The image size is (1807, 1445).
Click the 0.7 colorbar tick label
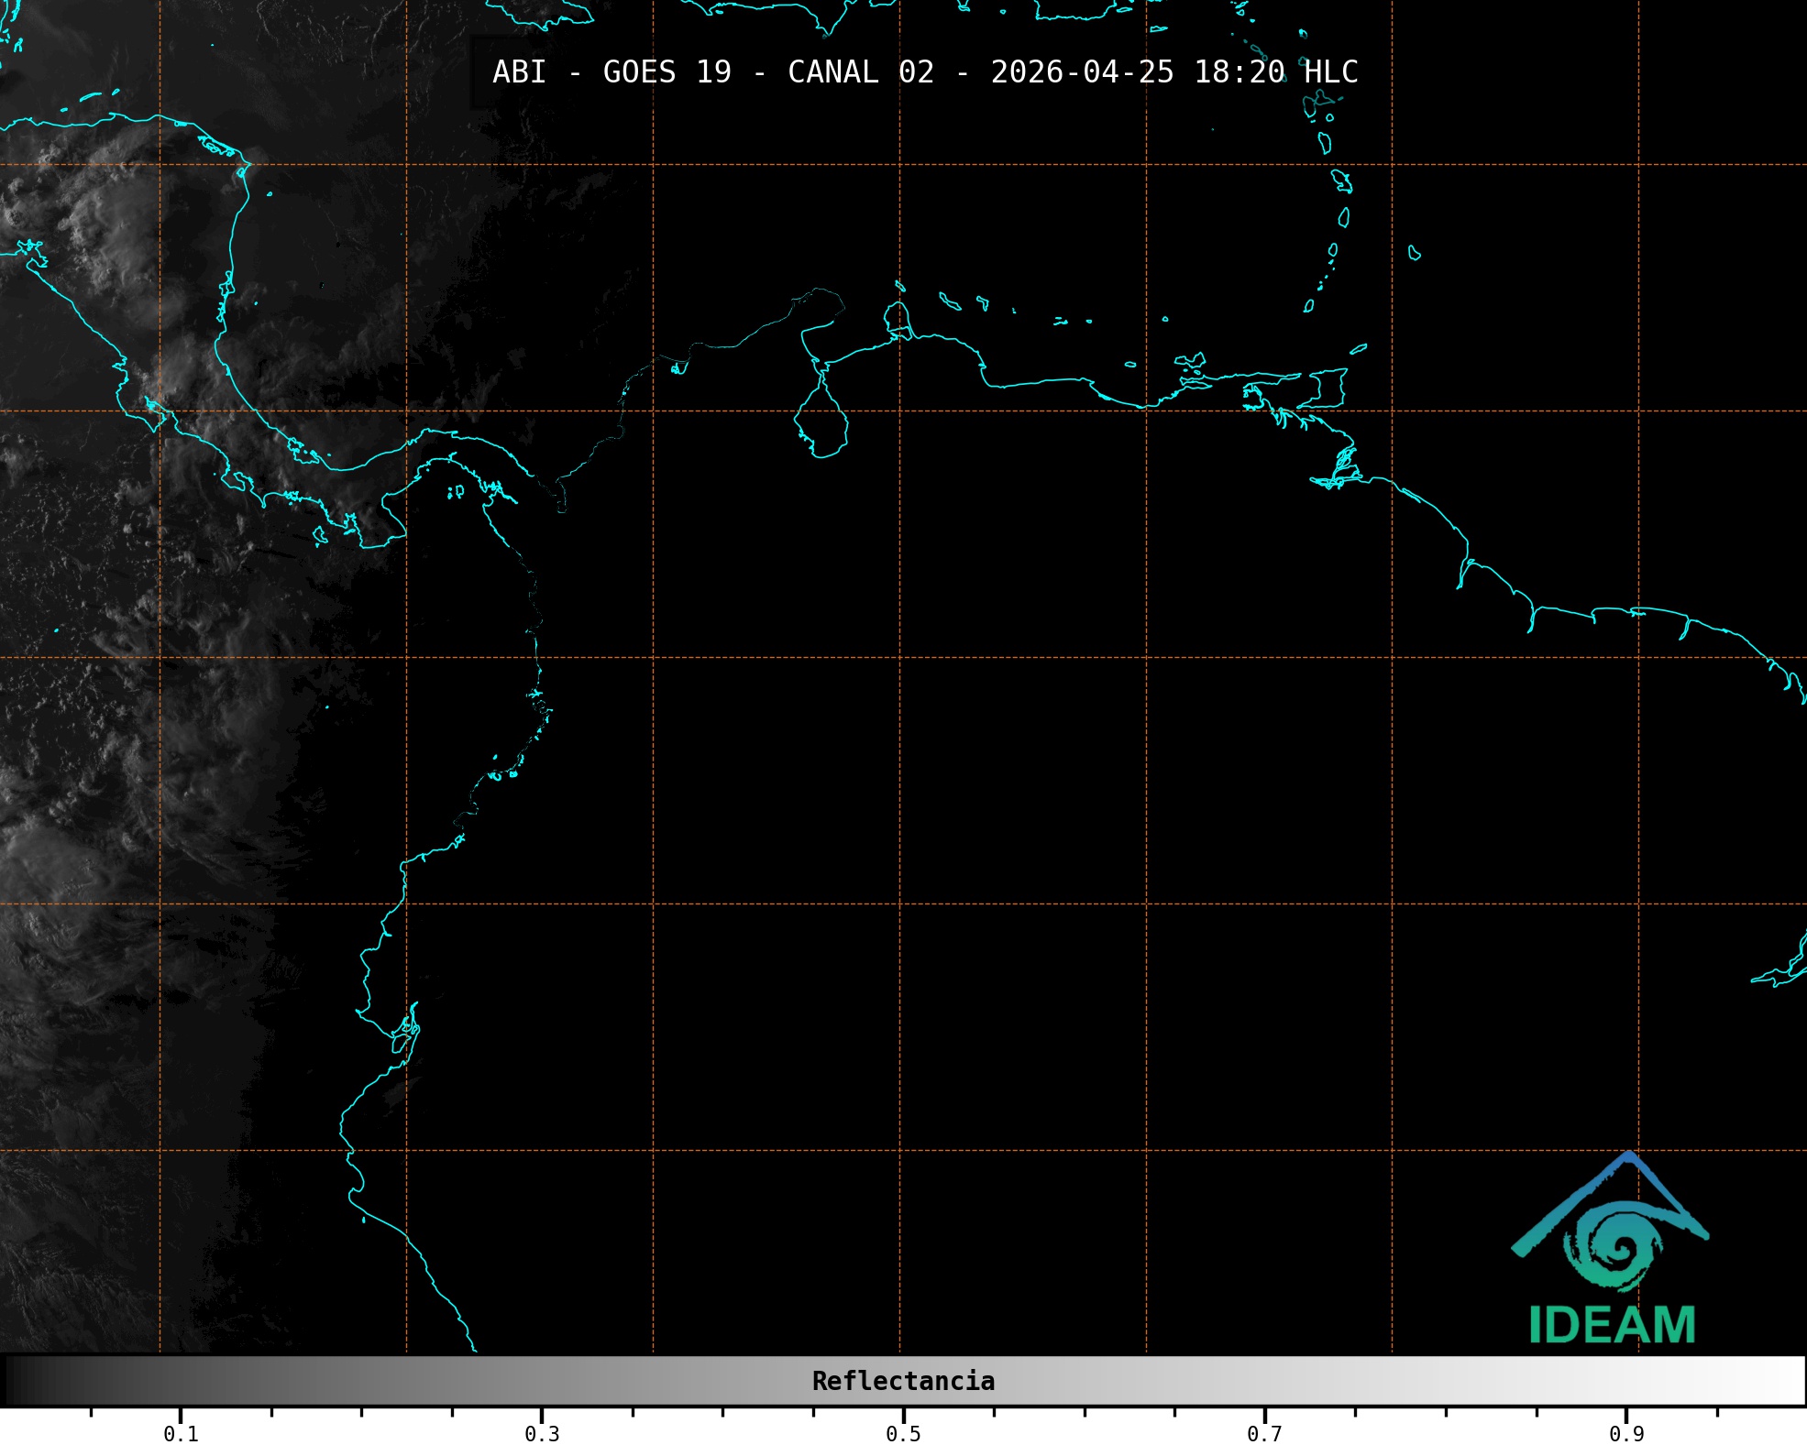1264,1433
